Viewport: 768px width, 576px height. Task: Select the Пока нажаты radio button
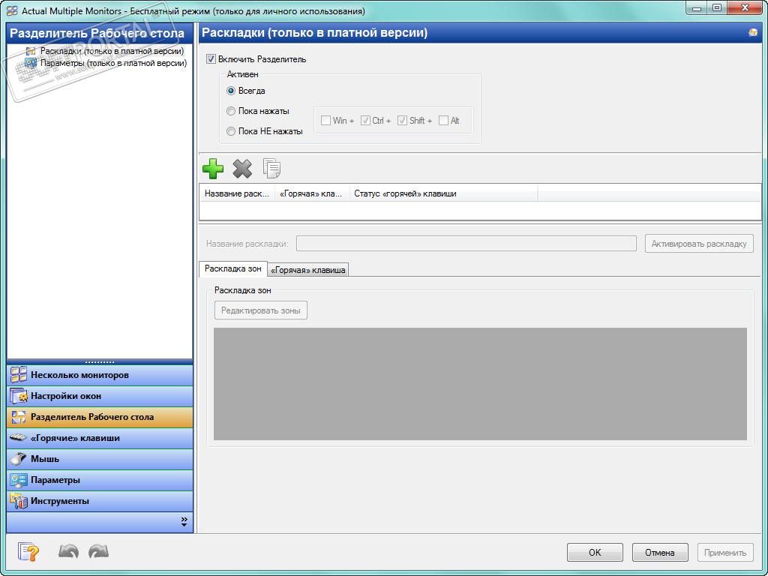coord(231,111)
